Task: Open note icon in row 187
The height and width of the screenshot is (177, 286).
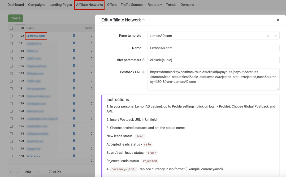Action: click(74, 58)
